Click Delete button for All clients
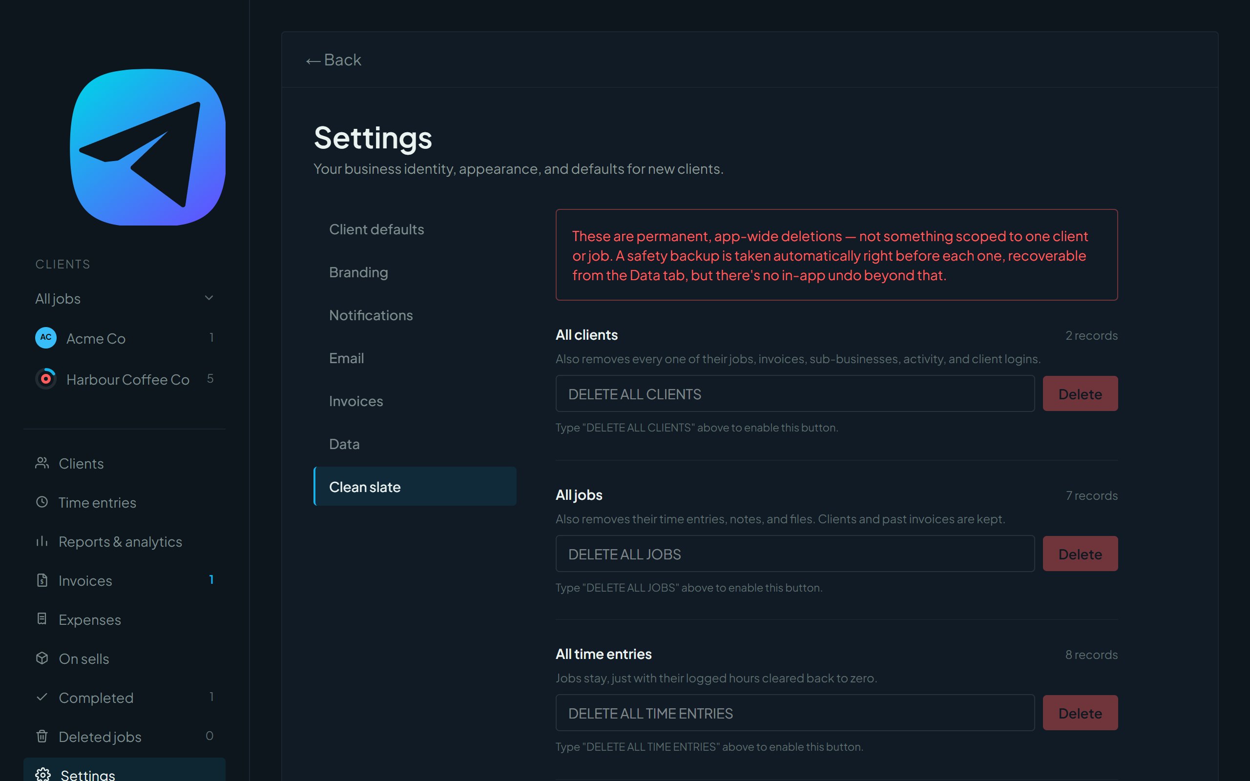Screen dimensions: 1250x781 pos(1080,393)
